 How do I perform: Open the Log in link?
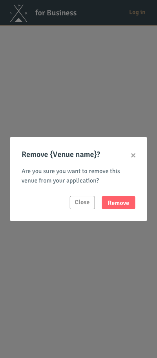pyautogui.click(x=137, y=12)
